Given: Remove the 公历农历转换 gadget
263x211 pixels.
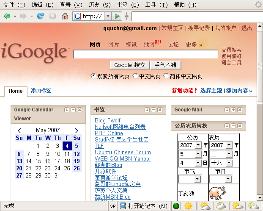Looking at the screenshot, I should tap(240, 126).
